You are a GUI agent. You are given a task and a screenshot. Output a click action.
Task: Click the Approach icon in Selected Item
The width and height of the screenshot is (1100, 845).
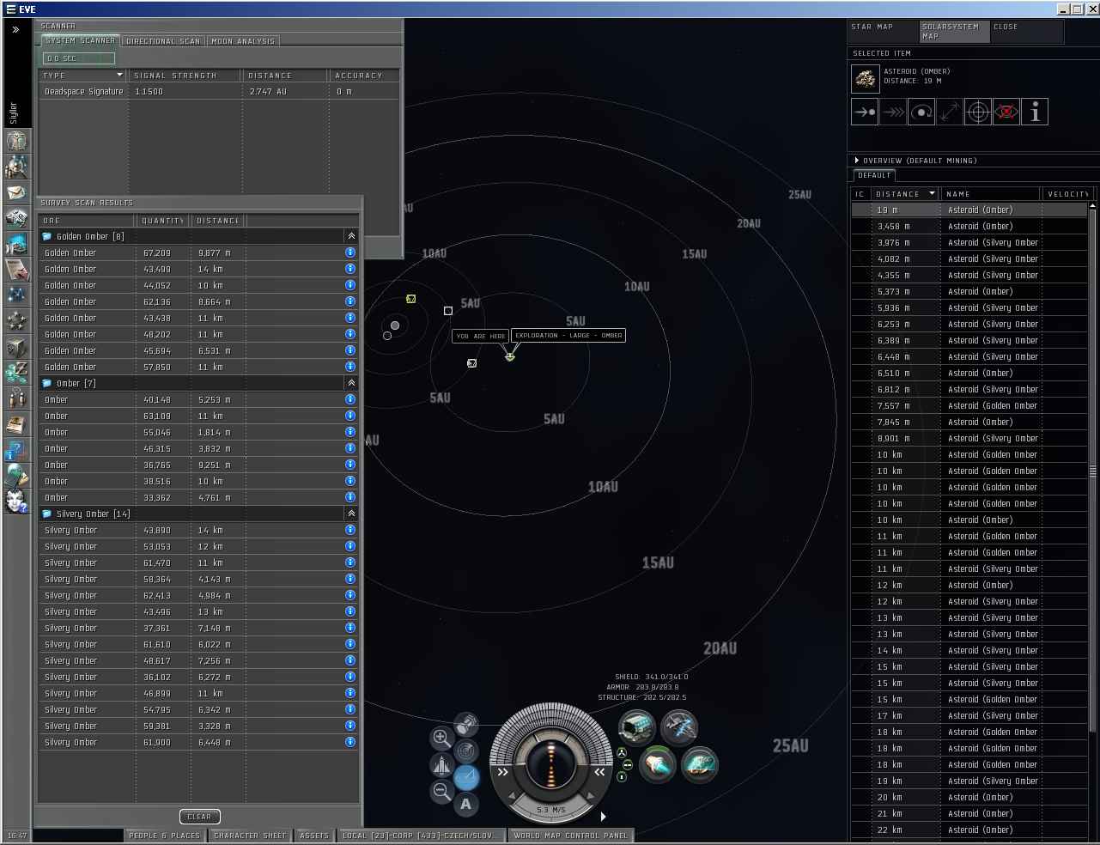(865, 112)
